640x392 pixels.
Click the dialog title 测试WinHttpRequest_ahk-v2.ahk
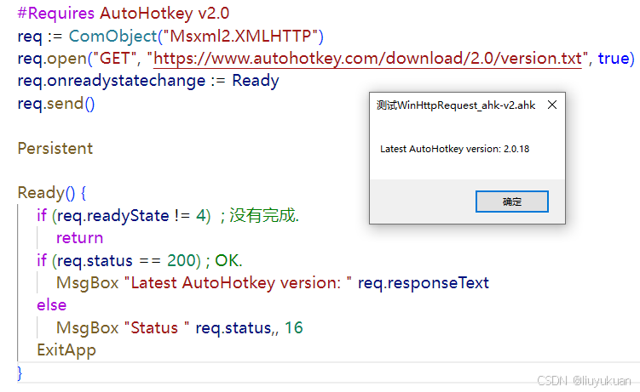click(x=456, y=105)
